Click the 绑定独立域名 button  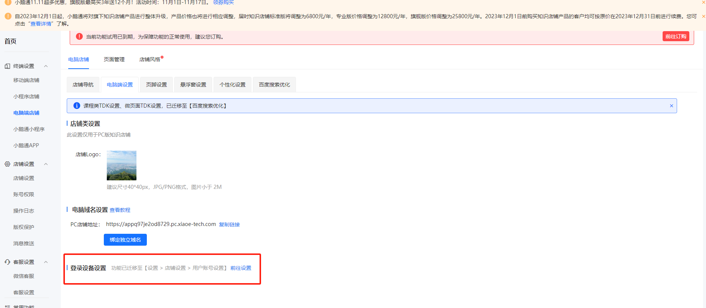click(x=125, y=240)
